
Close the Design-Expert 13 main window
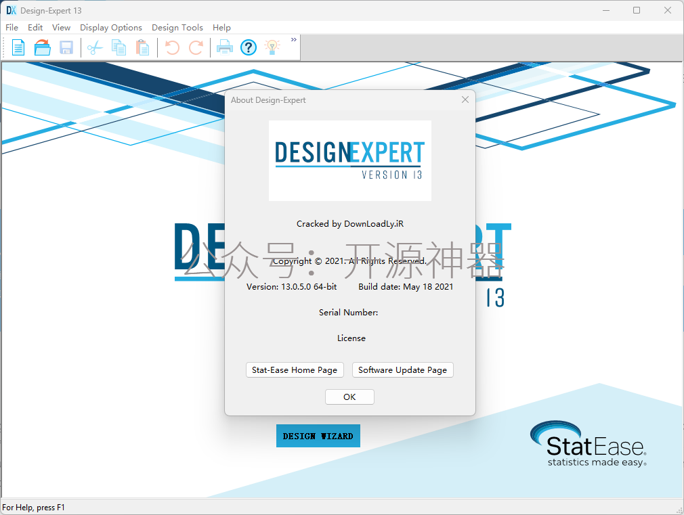tap(668, 10)
